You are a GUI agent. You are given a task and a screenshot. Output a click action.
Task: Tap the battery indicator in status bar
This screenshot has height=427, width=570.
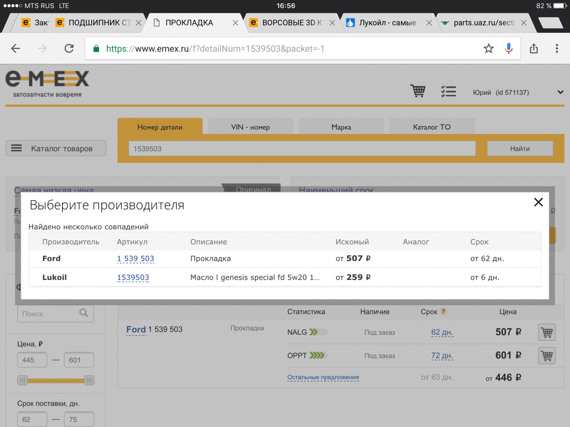(x=560, y=6)
